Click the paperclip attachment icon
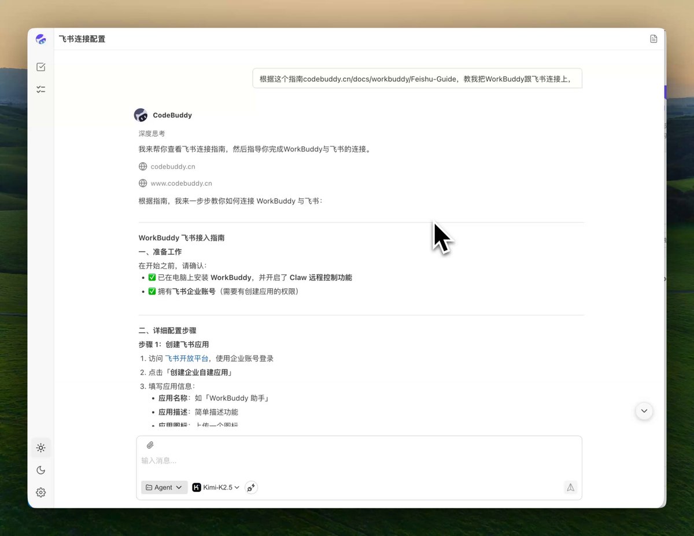This screenshot has width=694, height=536. [x=150, y=445]
